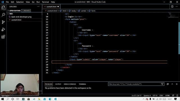Click the 1 UNSAVED badge

tap(26, 11)
